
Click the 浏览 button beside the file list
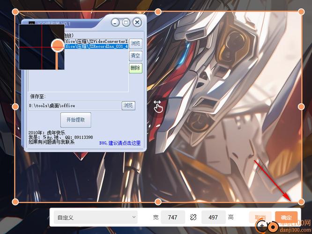click(135, 44)
